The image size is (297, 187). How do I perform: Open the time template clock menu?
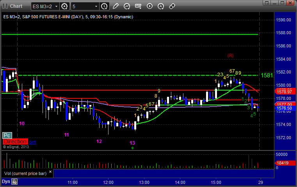[104, 7]
